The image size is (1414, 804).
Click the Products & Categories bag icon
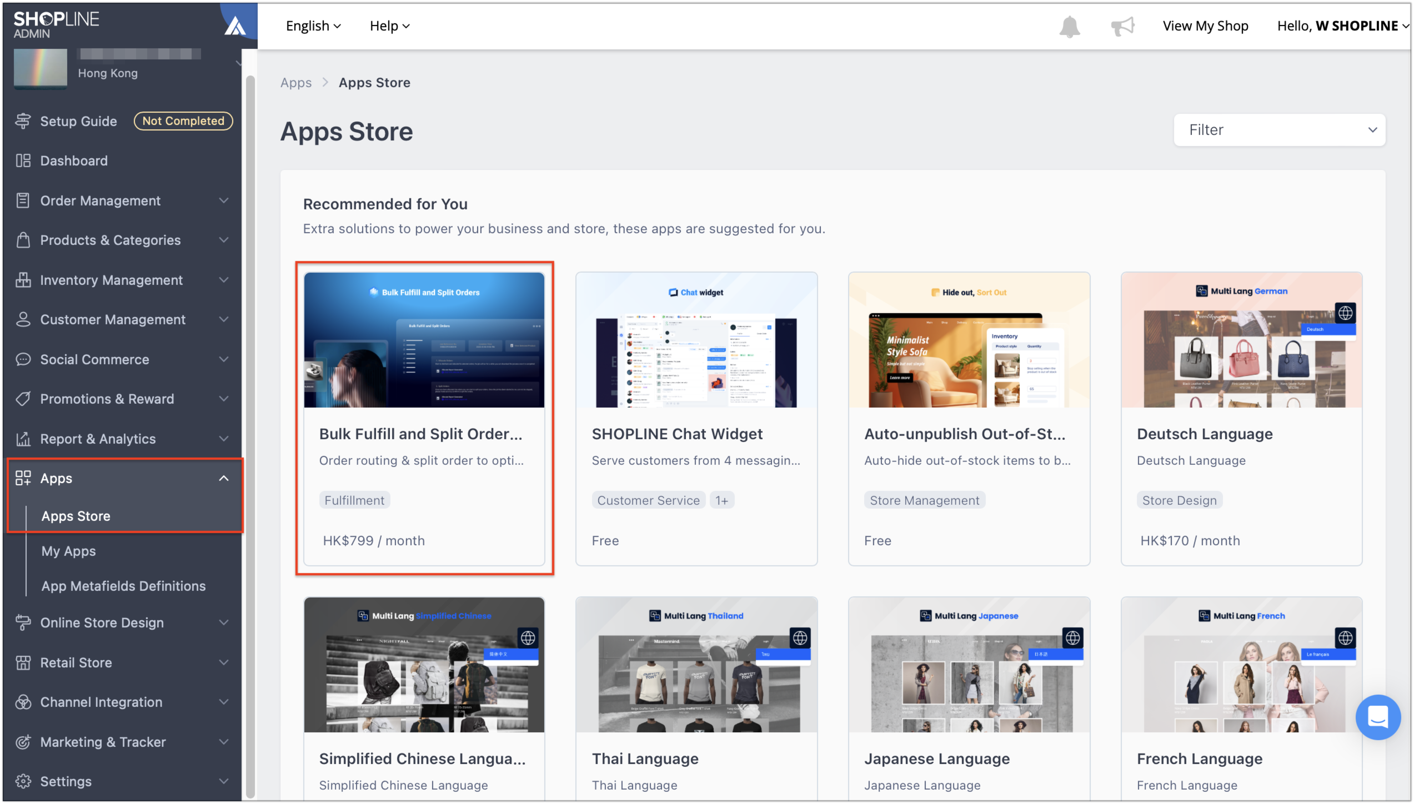click(x=23, y=240)
